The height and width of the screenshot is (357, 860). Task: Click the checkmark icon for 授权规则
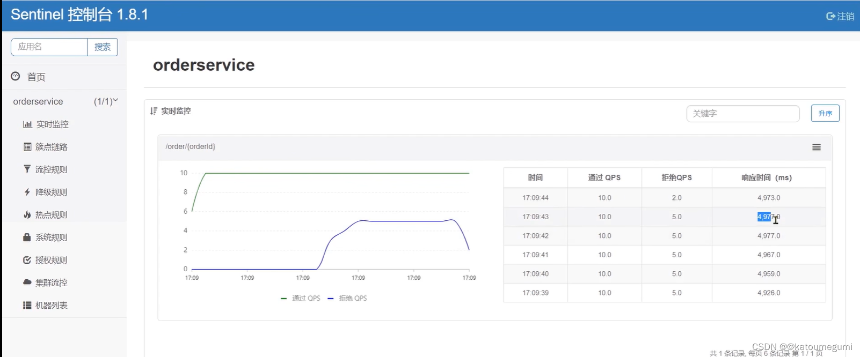point(27,259)
